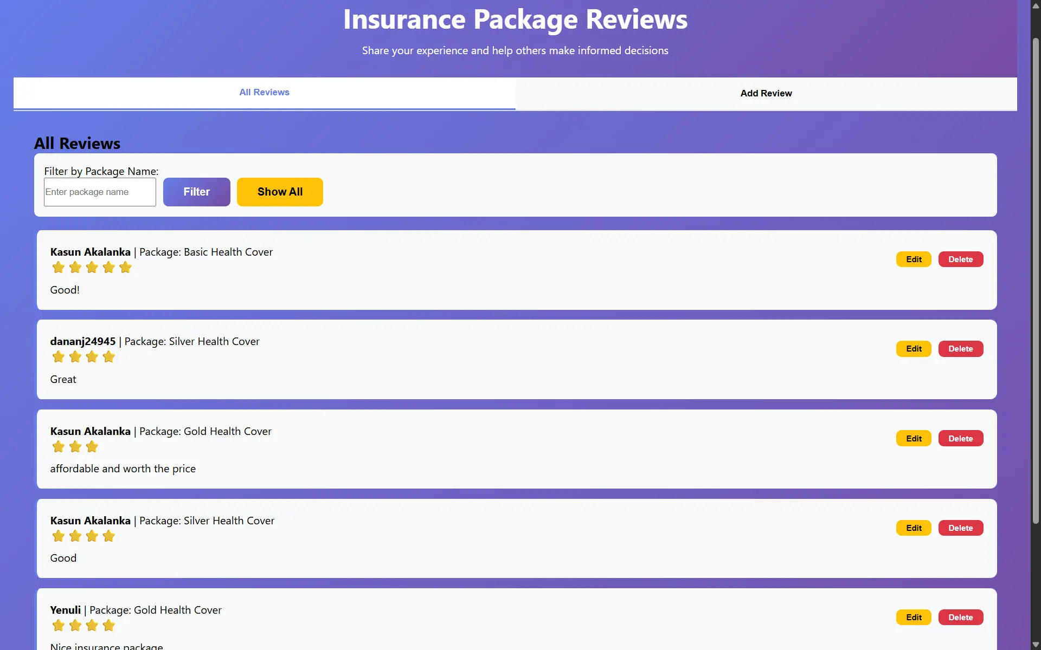1041x650 pixels.
Task: Click first star of dananj24945's rating
Action: pos(59,357)
